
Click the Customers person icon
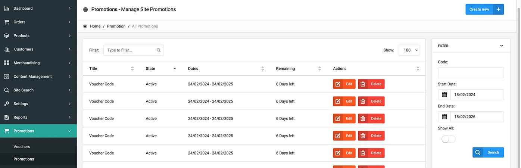point(6,49)
